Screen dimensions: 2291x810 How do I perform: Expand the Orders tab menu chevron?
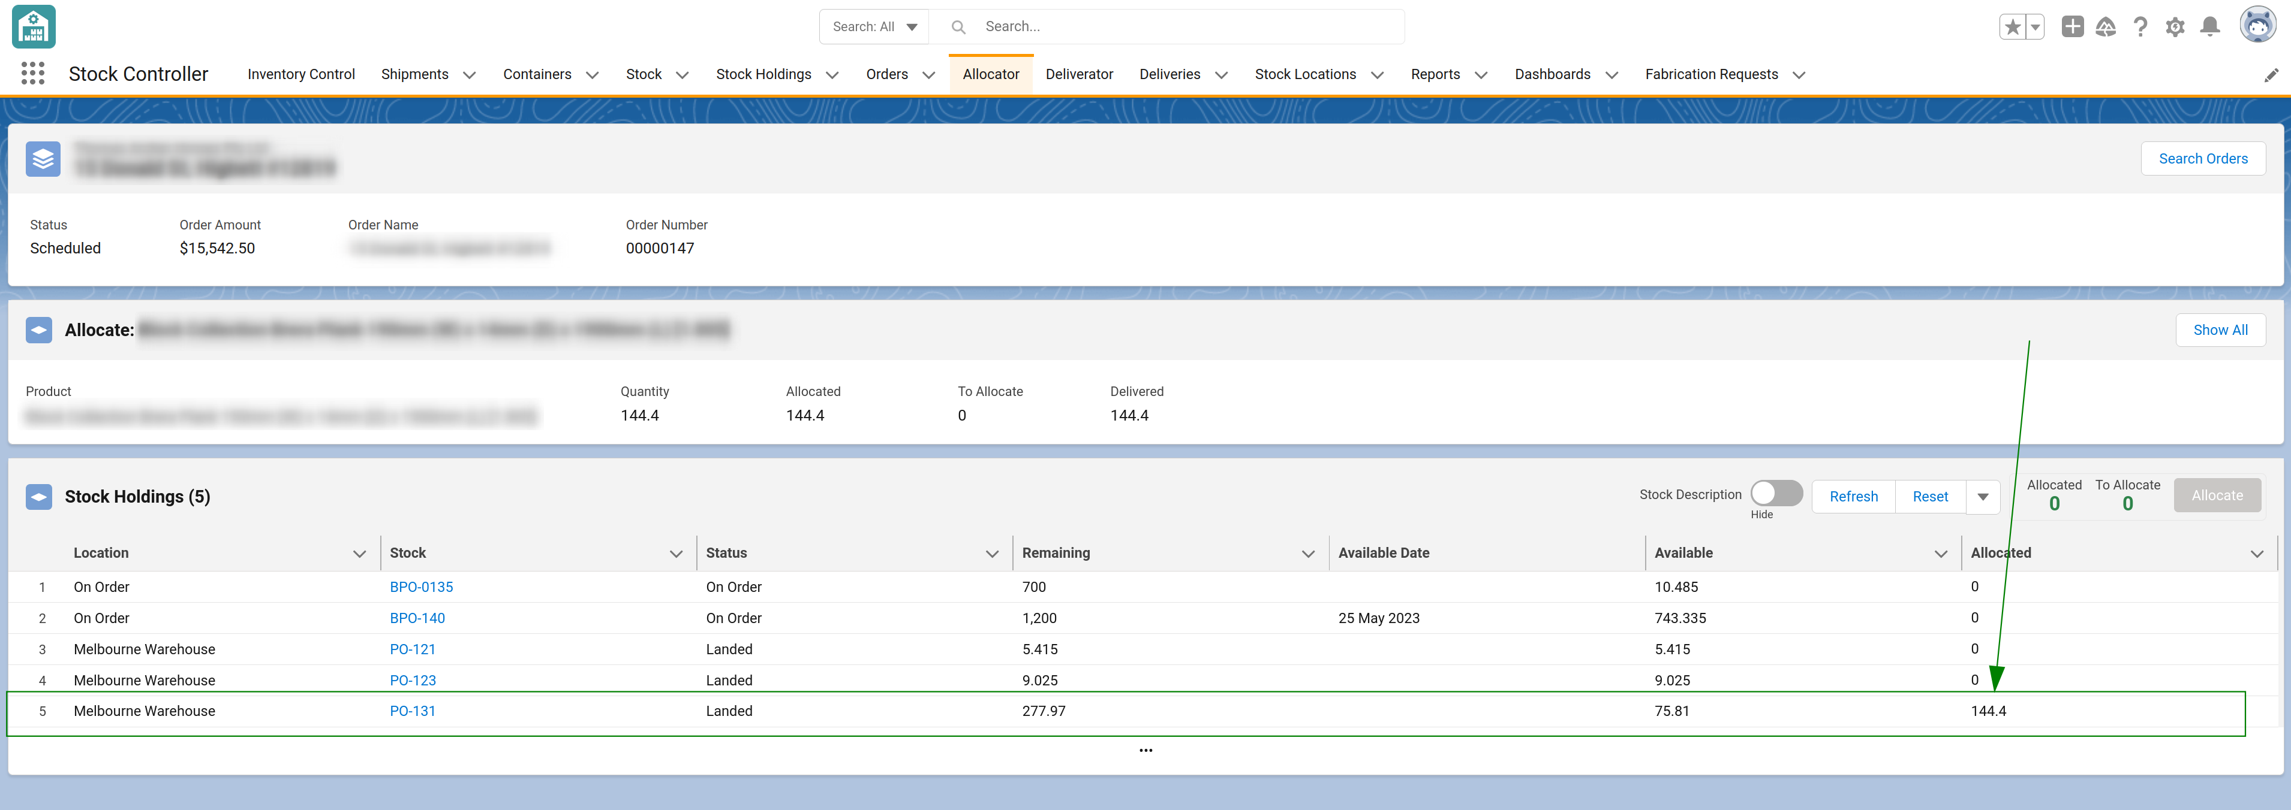coord(928,75)
